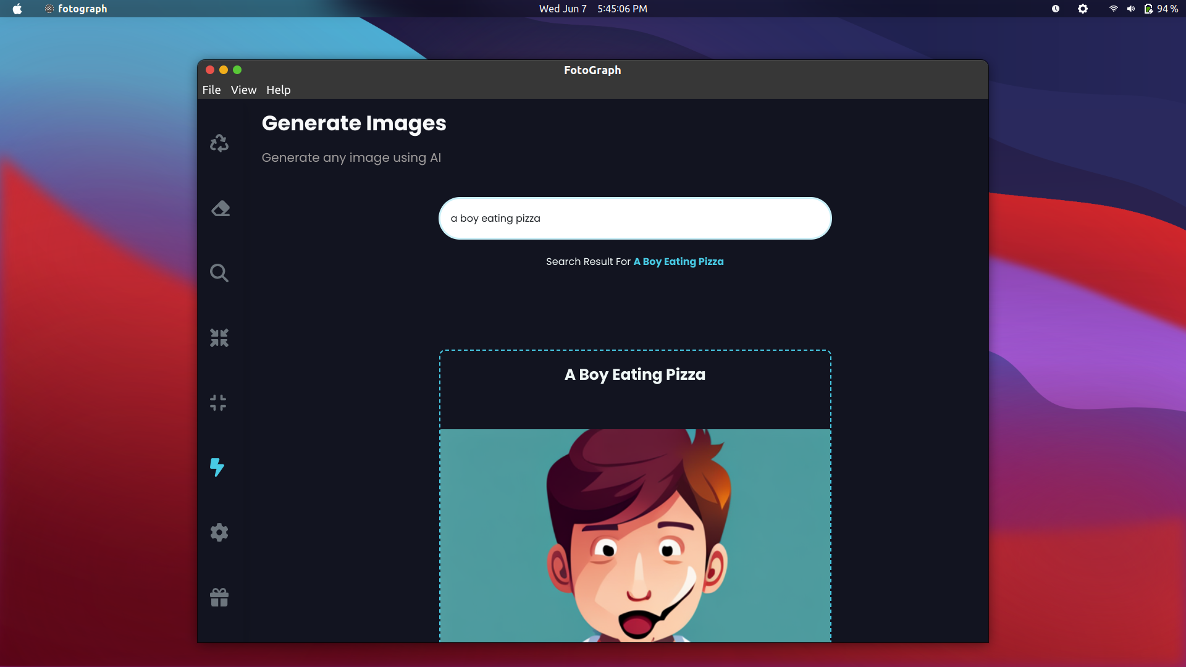Open the Help menu

click(278, 90)
